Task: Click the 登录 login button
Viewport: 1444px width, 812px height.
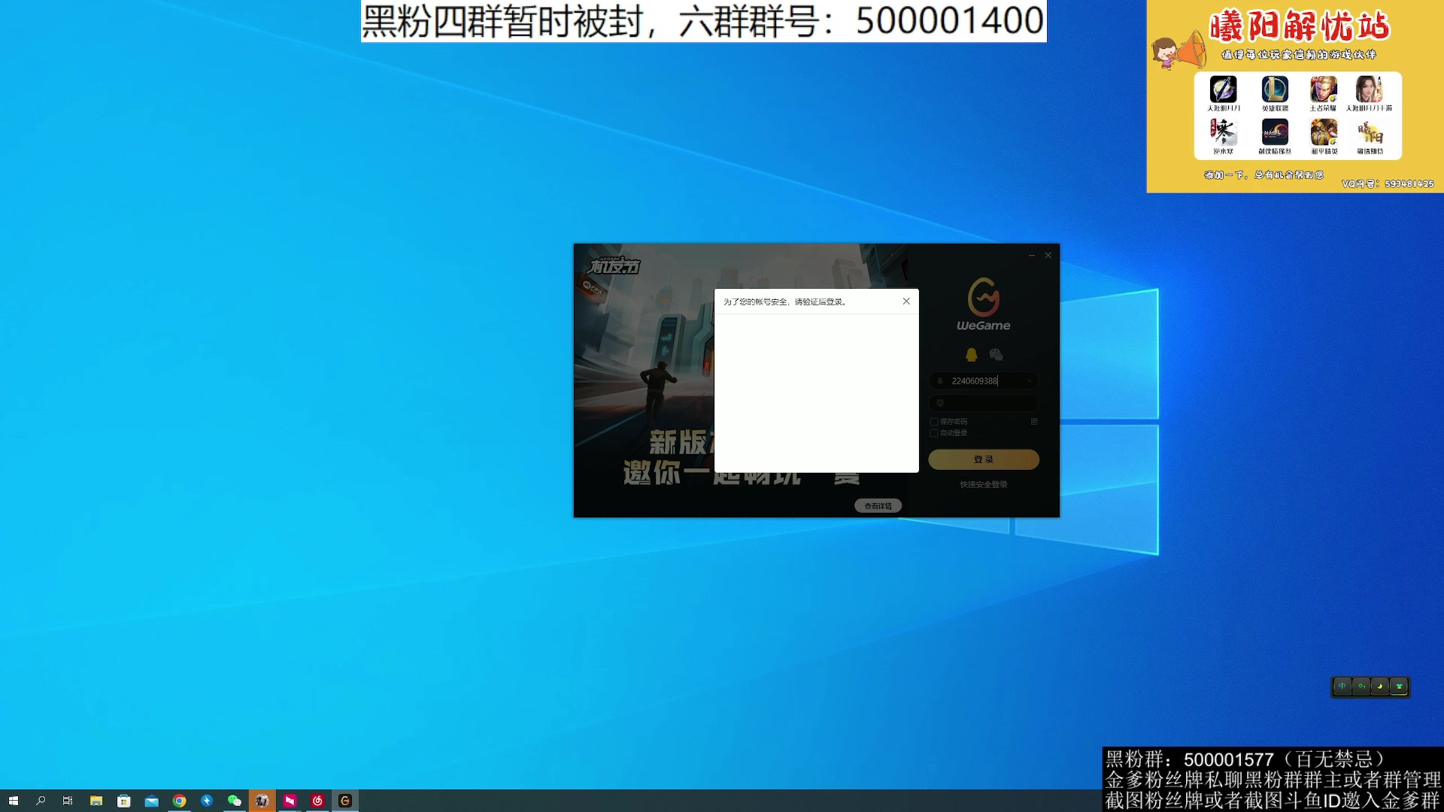Action: tap(984, 459)
